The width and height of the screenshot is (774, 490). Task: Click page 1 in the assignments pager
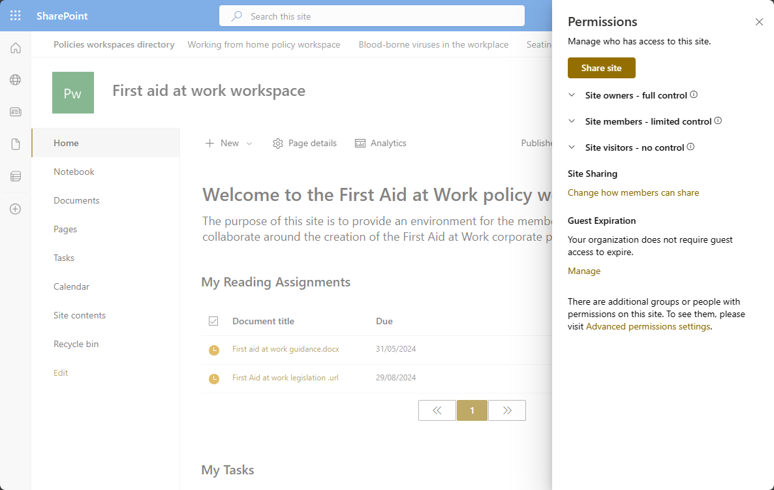coord(472,410)
